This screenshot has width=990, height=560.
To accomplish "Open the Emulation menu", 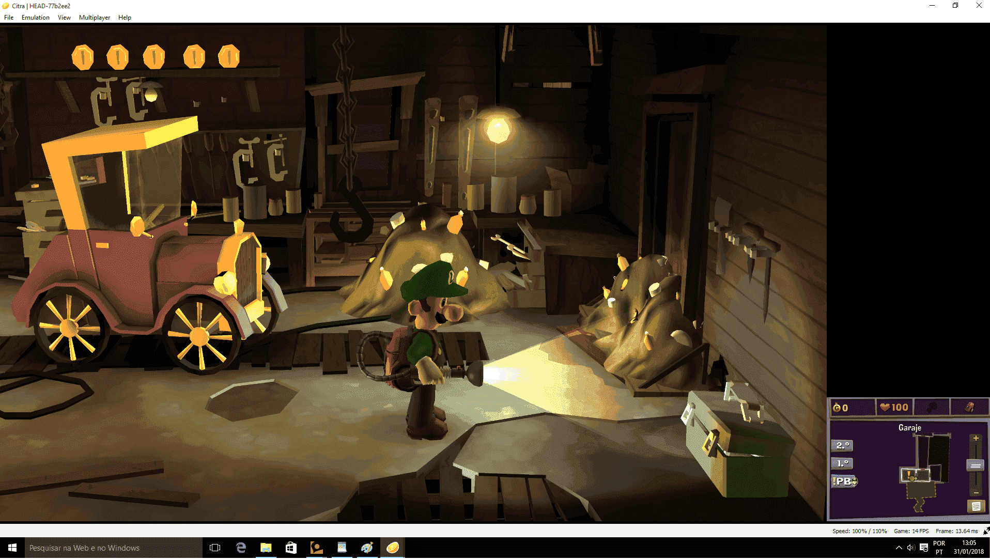I will click(x=36, y=18).
